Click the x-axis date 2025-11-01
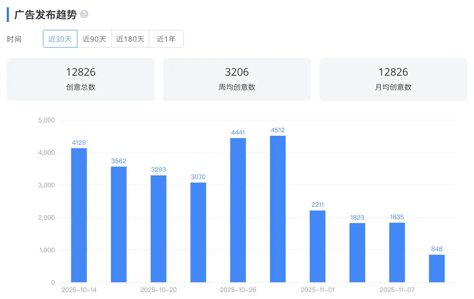Viewport: 474px width, 299px height. coord(318,290)
